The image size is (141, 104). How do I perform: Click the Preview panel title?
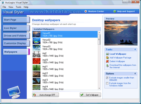[110, 19]
